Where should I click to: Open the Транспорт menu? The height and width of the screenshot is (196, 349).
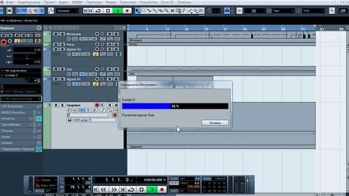click(x=128, y=2)
